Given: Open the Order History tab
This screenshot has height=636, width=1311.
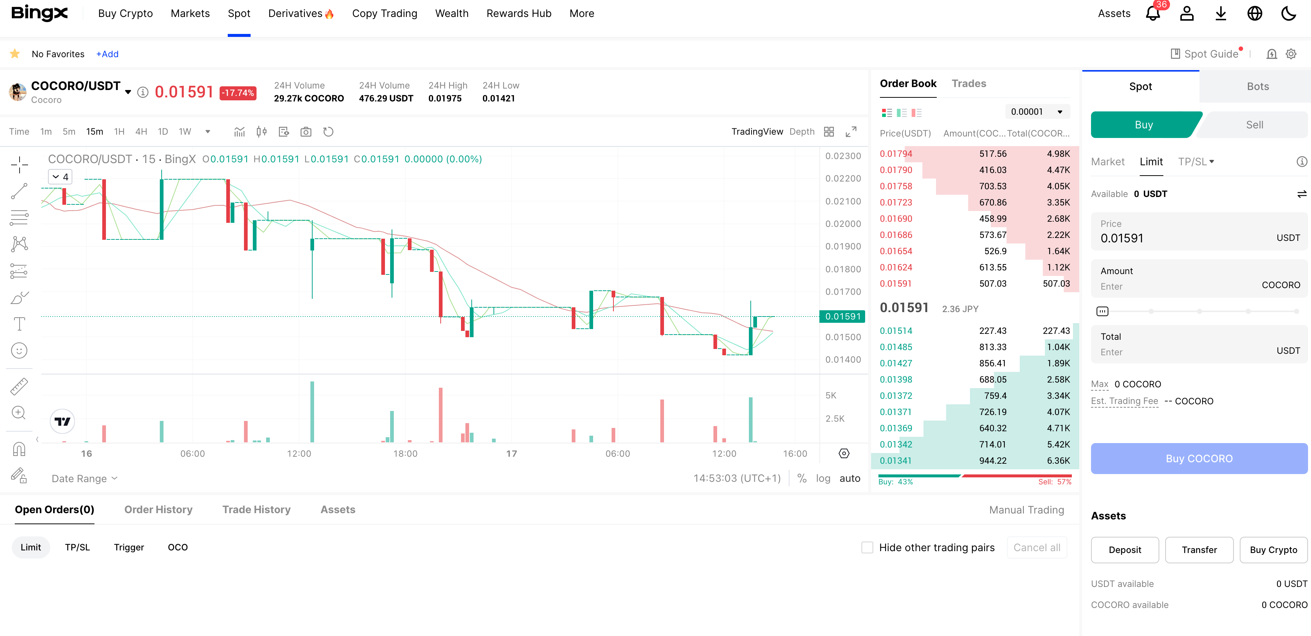Looking at the screenshot, I should pos(158,509).
